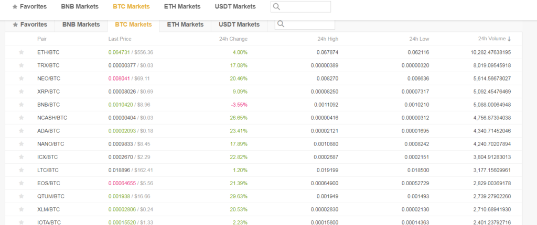The width and height of the screenshot is (537, 225).
Task: Star the ETH/BTC pair as favorite
Action: tap(22, 52)
